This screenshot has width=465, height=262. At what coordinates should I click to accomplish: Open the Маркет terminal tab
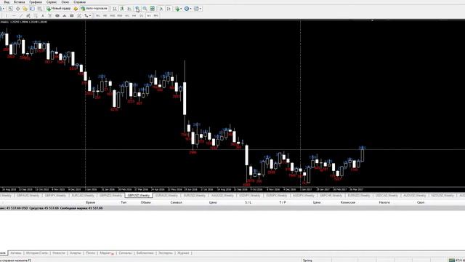click(x=106, y=253)
